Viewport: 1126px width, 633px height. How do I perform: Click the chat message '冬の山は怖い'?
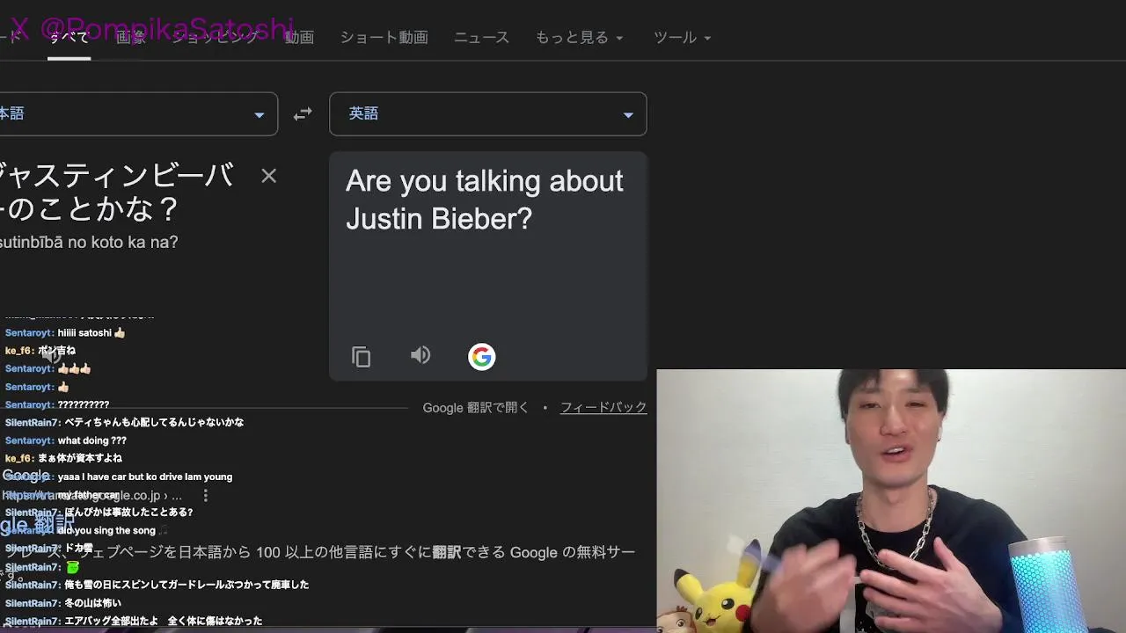click(x=92, y=603)
